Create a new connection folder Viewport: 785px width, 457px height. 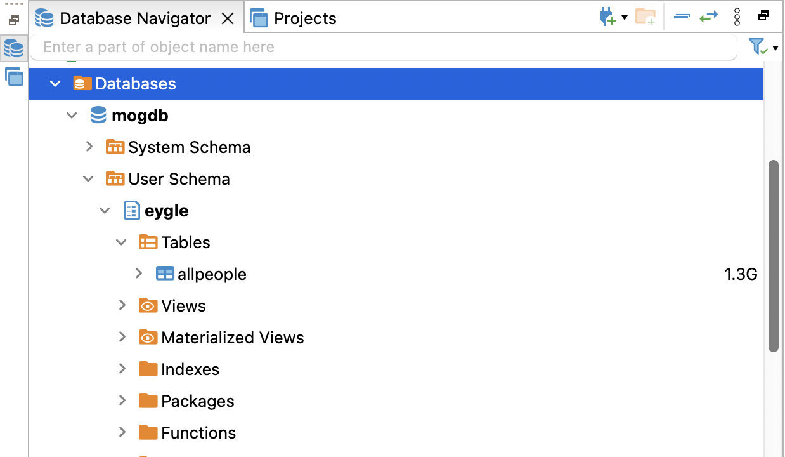(x=646, y=17)
